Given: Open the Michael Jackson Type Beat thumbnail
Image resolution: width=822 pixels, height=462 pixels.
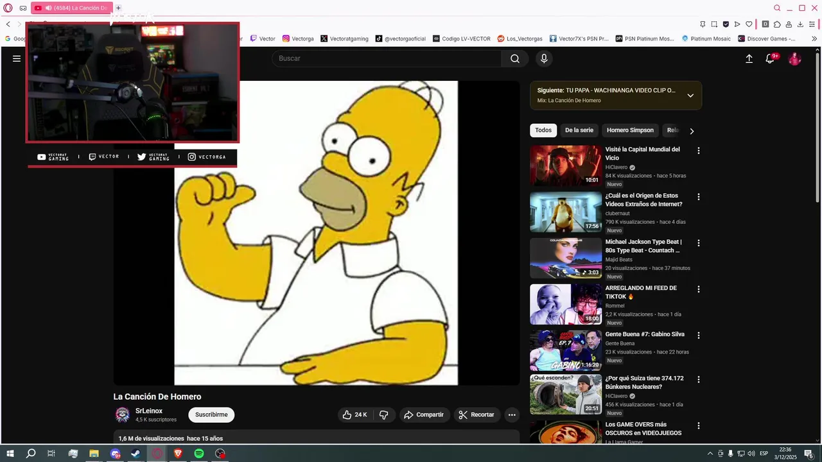Looking at the screenshot, I should coord(566,258).
